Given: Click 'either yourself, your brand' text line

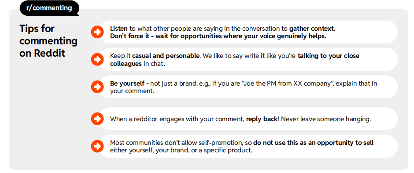Looking at the screenshot, I should 181,151.
